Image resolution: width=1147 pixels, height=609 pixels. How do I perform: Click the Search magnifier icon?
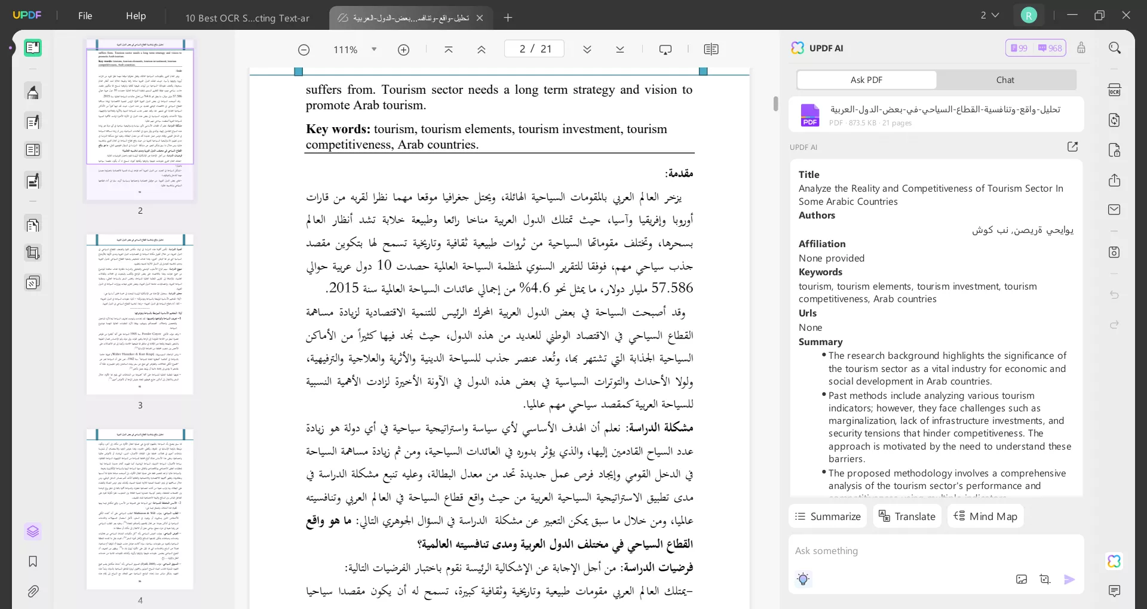(x=1115, y=48)
